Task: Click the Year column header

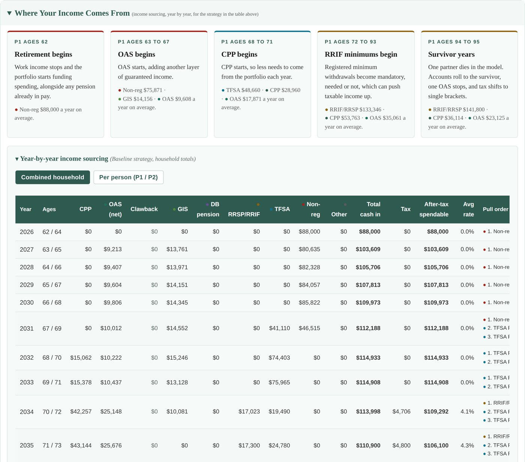Action: [25, 209]
